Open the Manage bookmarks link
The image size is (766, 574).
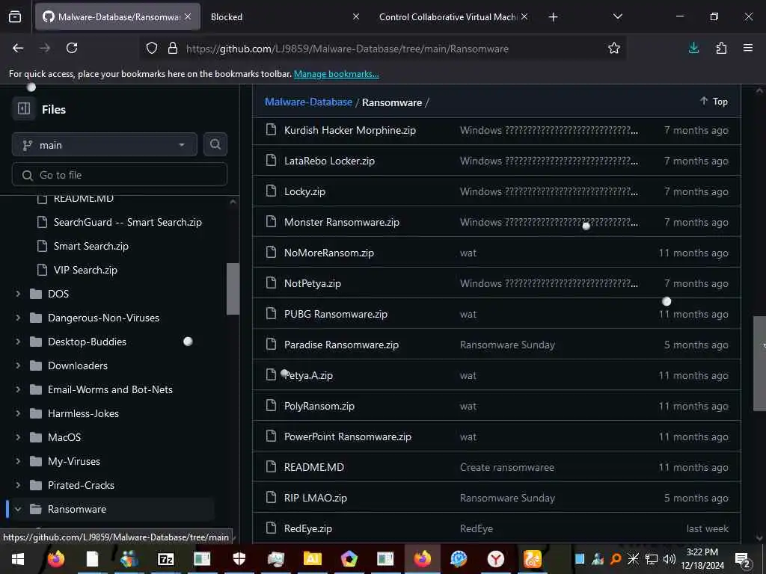[x=336, y=74]
